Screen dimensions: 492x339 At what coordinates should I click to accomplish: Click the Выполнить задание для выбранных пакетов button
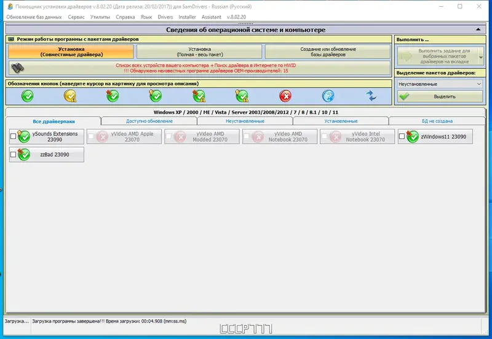[x=438, y=56]
